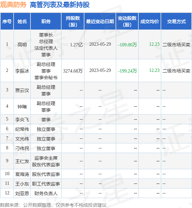Click the change value -109.00万

[x=127, y=45]
